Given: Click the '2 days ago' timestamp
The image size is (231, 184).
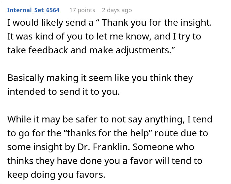Looking at the screenshot, I should 117,10.
